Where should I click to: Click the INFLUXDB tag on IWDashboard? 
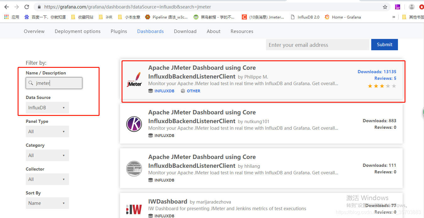(x=161, y=216)
